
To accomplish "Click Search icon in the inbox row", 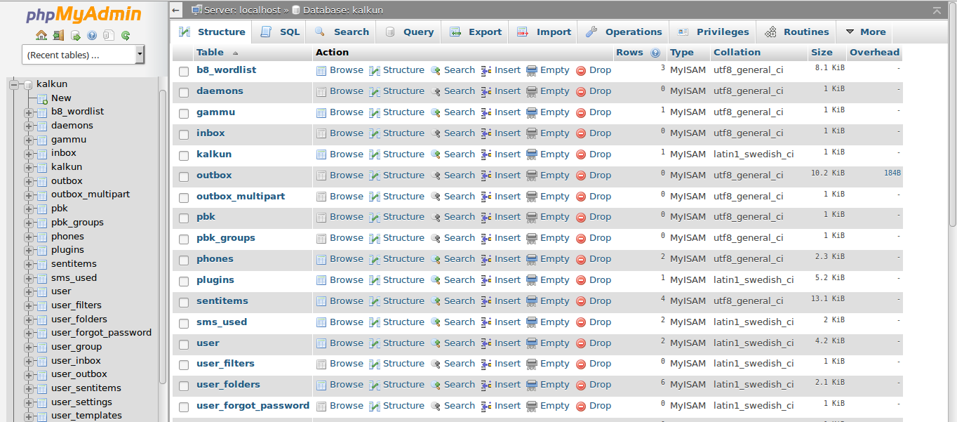I will (x=436, y=133).
